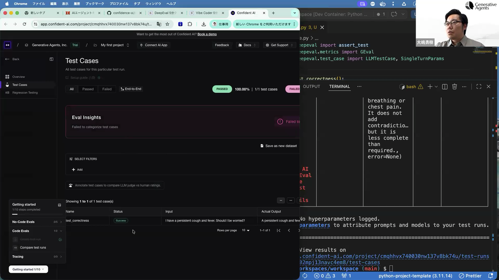
Task: Click the Chrome address bar URL
Action: click(96, 24)
